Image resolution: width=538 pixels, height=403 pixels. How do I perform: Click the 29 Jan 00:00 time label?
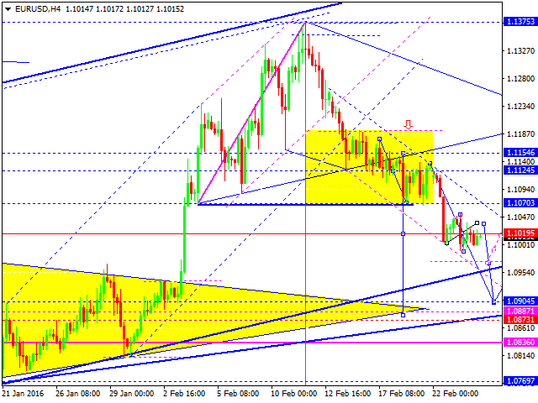point(132,394)
